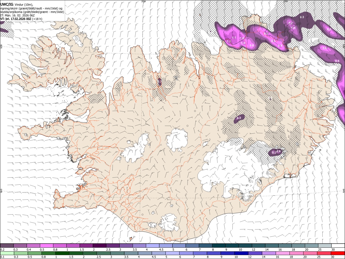Click the lavender swatch labeled 4 in upper legend
Screen dimensions: 345x259
[152, 246]
